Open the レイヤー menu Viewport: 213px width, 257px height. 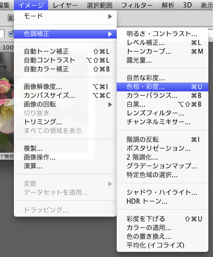pyautogui.click(x=65, y=5)
